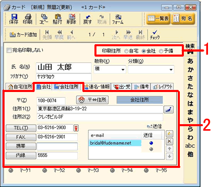
Task: Check the 宛名印刷しない checkbox
Action: [x=9, y=50]
